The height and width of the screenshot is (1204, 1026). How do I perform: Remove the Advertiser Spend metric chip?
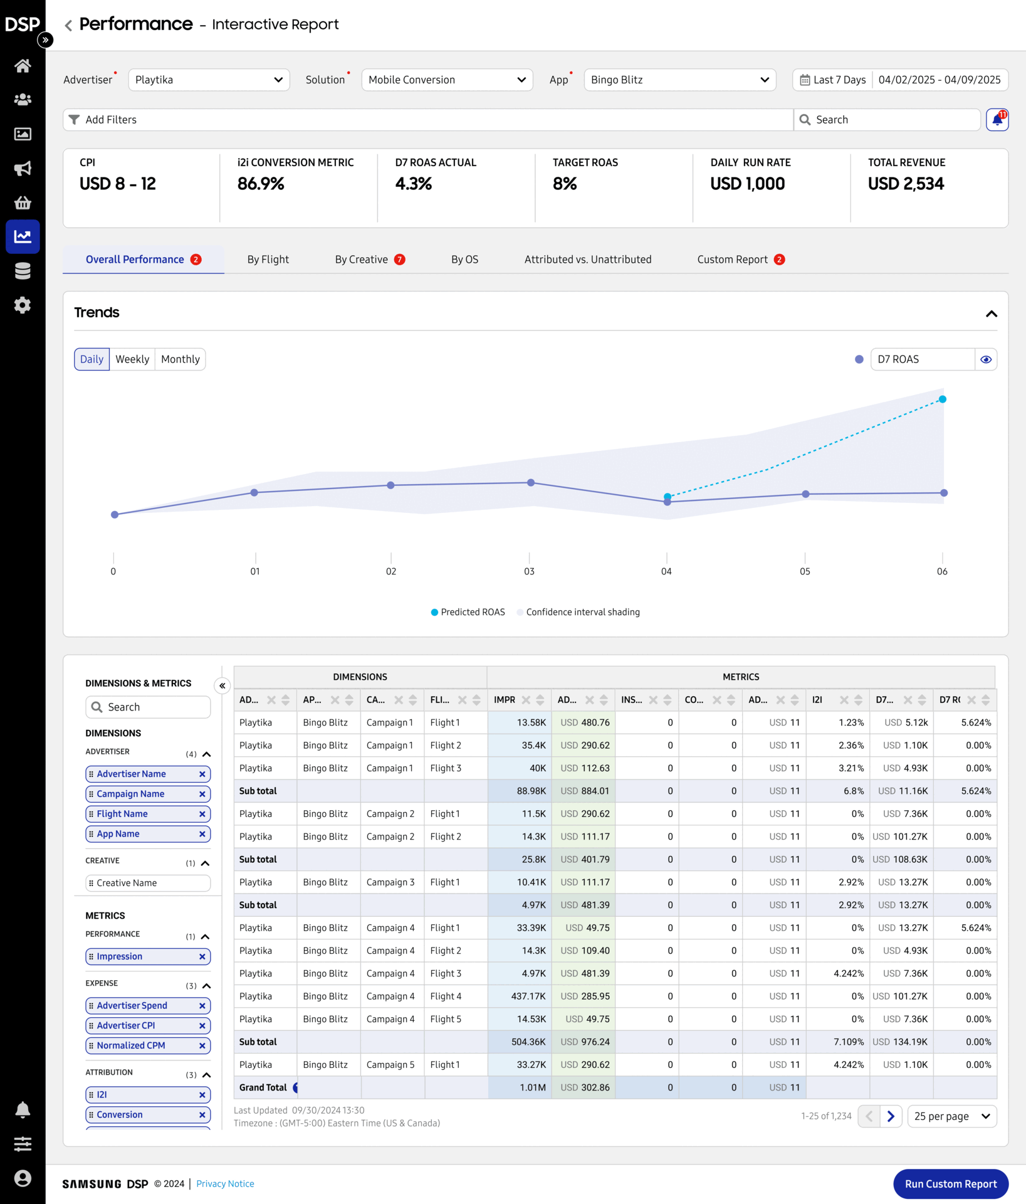pos(202,1006)
